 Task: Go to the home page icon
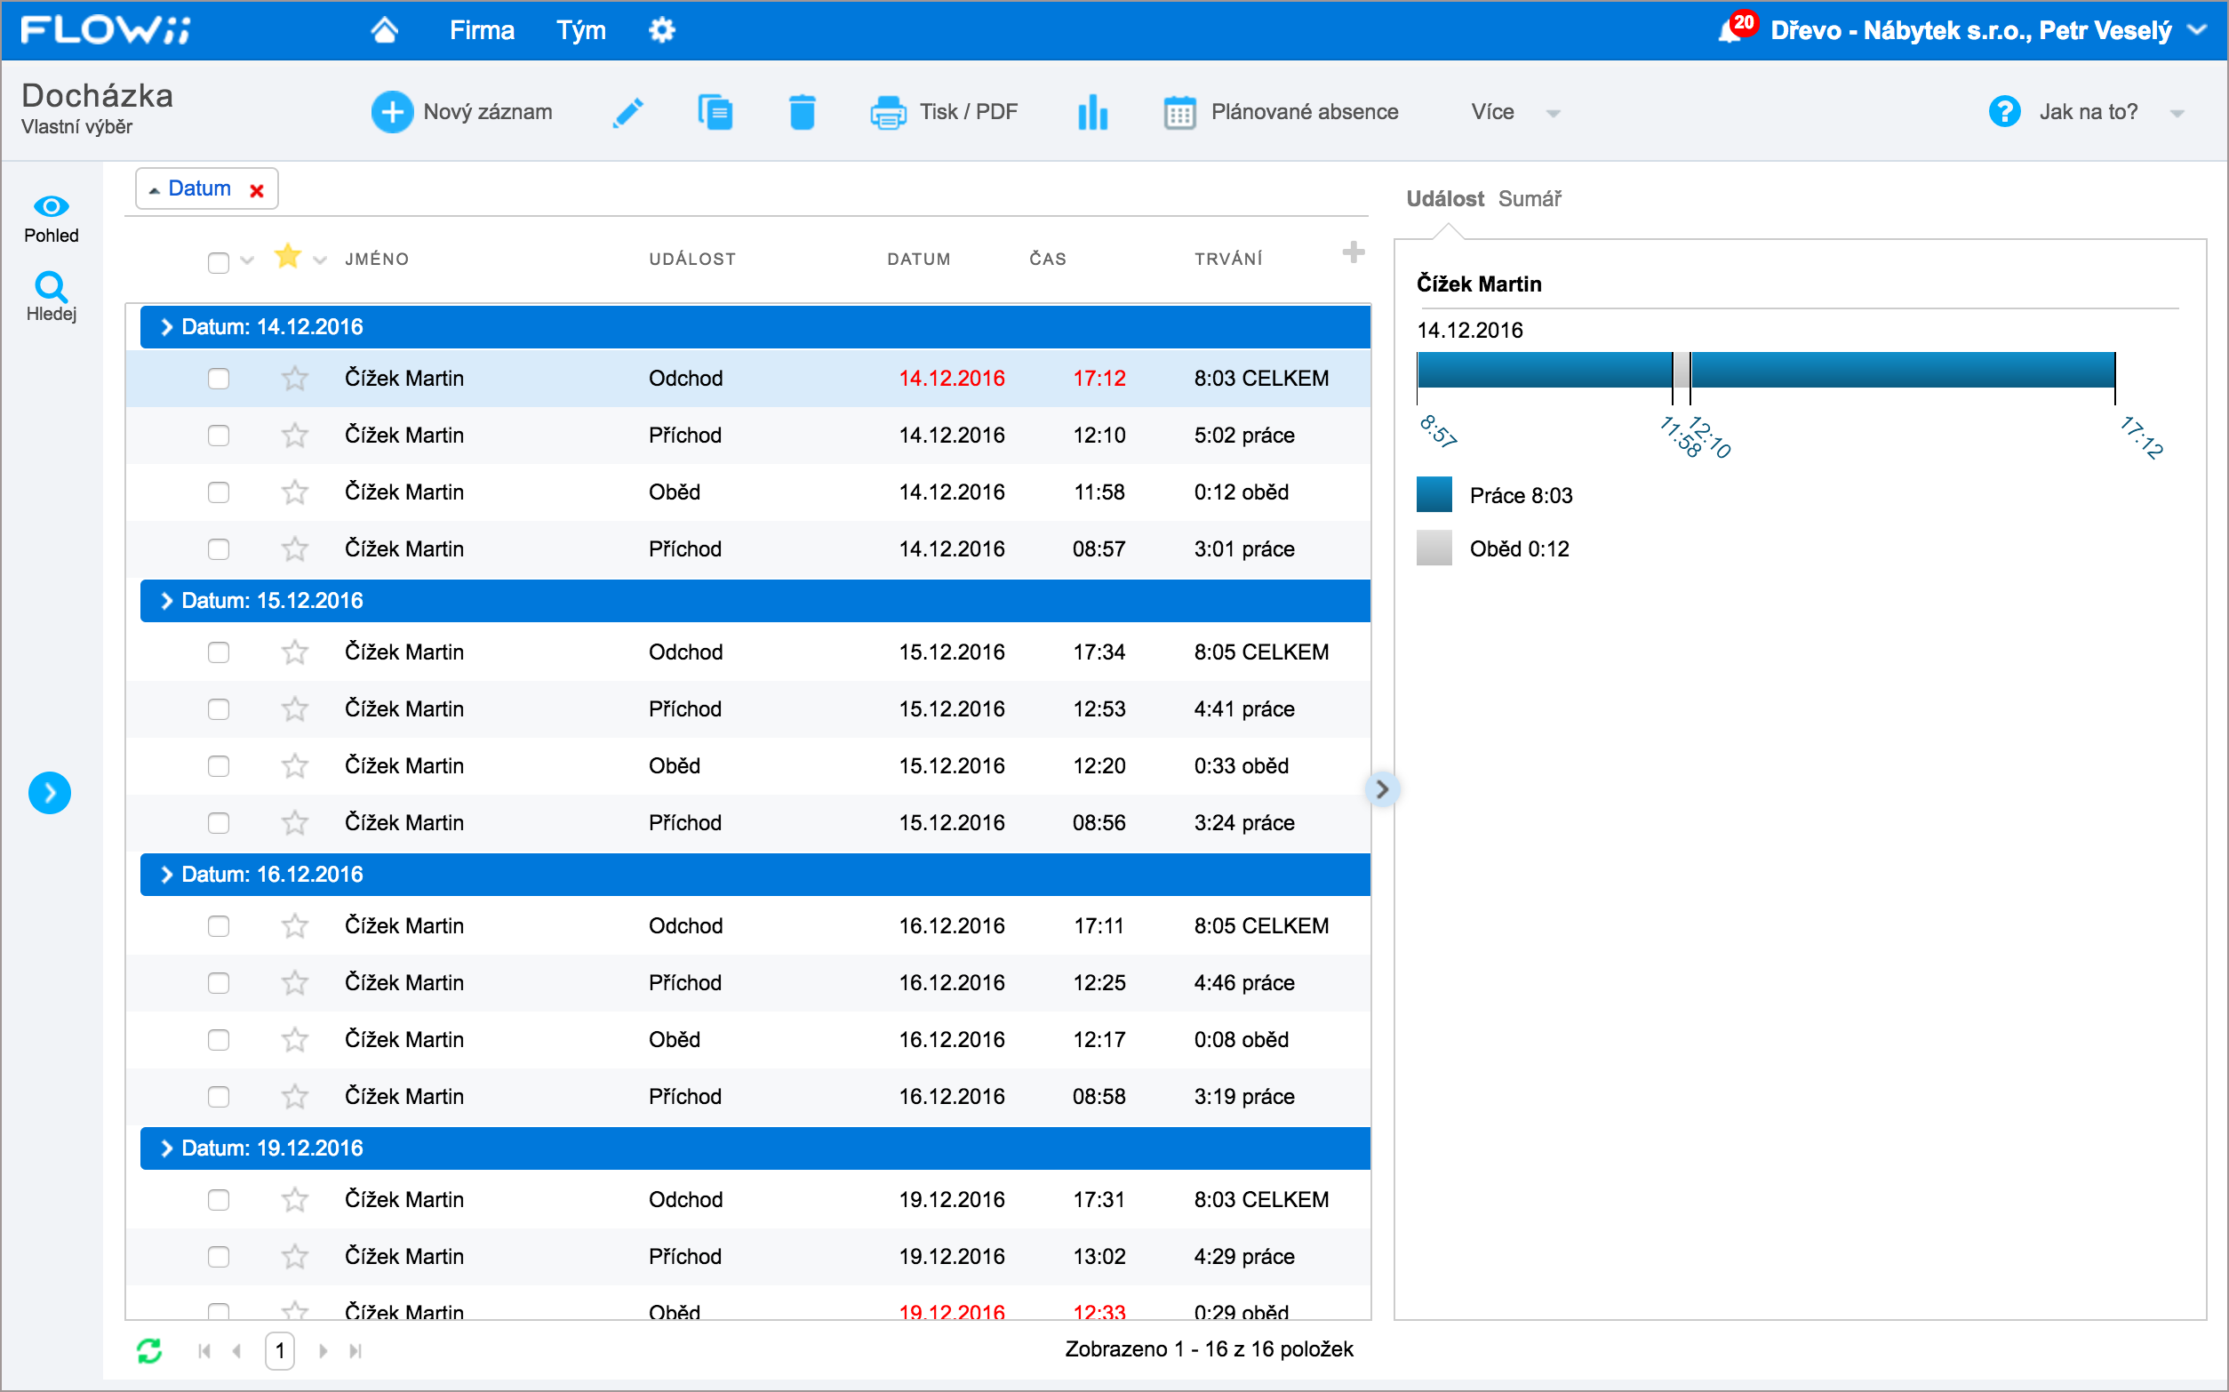click(385, 30)
